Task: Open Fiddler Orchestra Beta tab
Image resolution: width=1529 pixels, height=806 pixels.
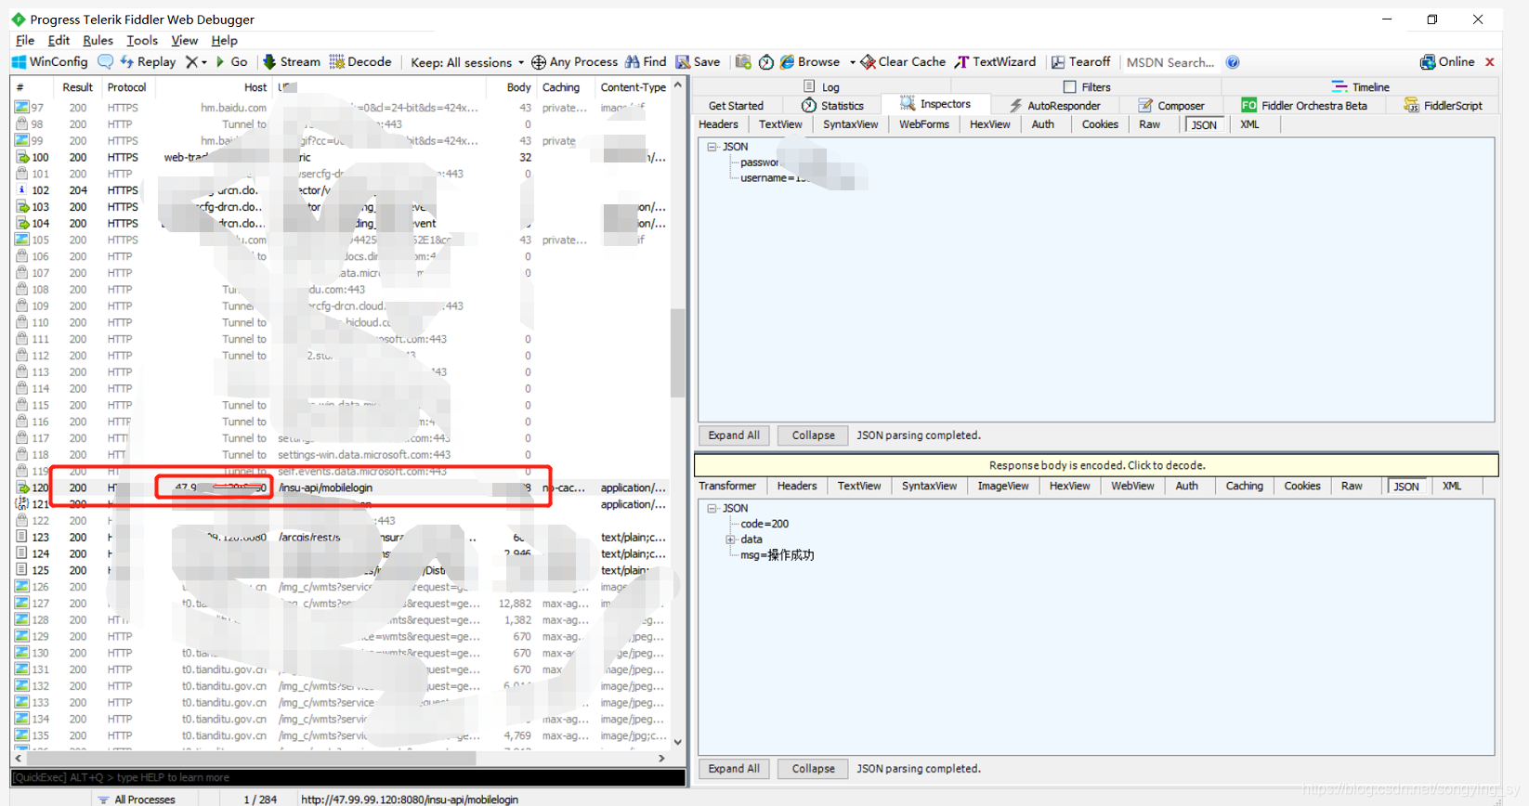Action: pos(1304,106)
